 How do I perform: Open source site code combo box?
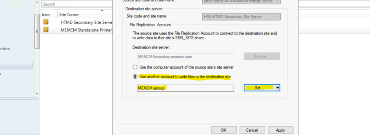point(241,1)
